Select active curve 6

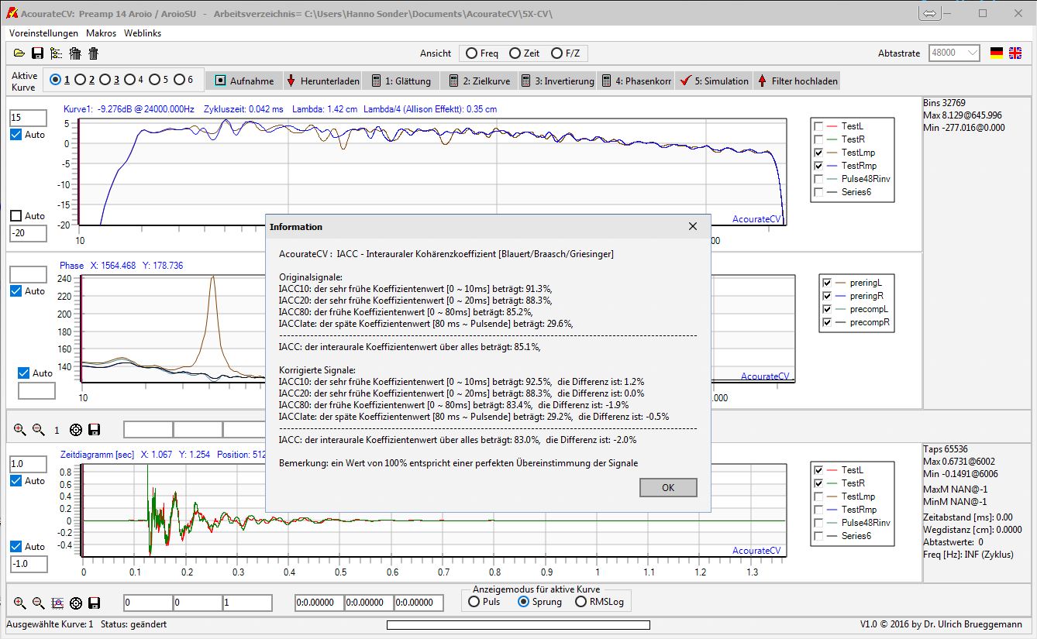[179, 80]
